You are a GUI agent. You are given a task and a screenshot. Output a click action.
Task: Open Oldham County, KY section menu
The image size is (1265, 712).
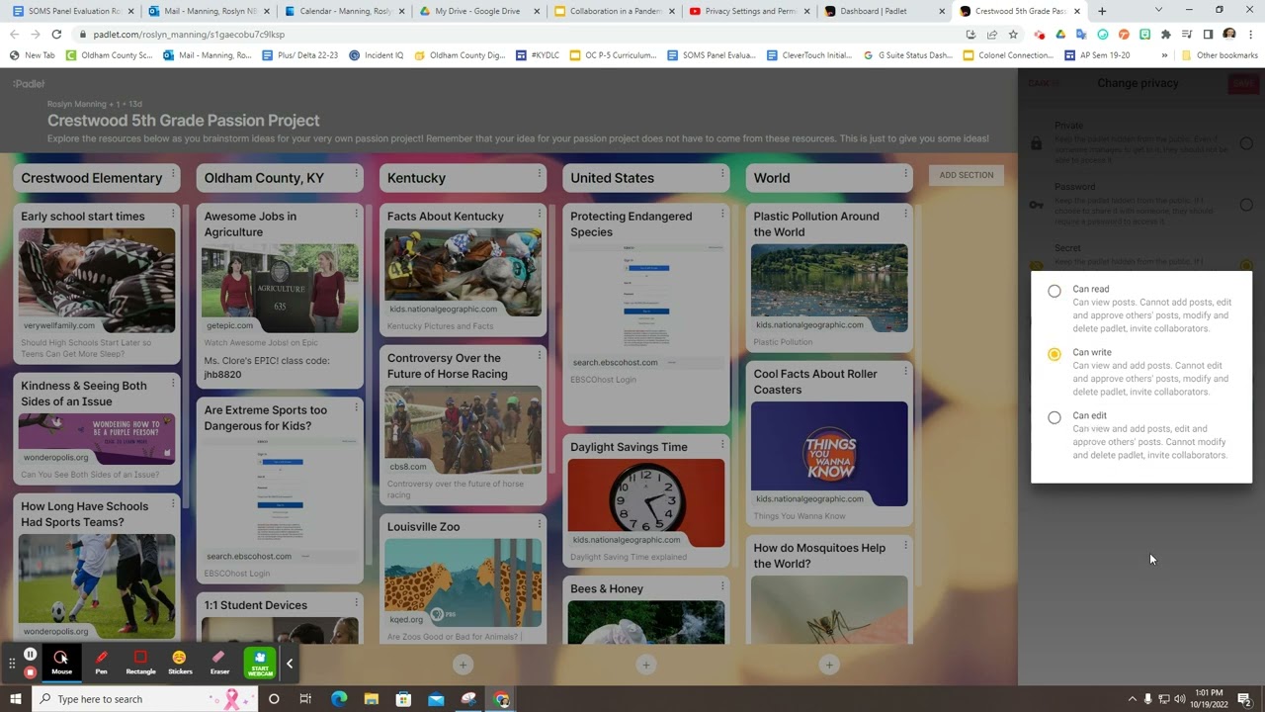tap(356, 174)
